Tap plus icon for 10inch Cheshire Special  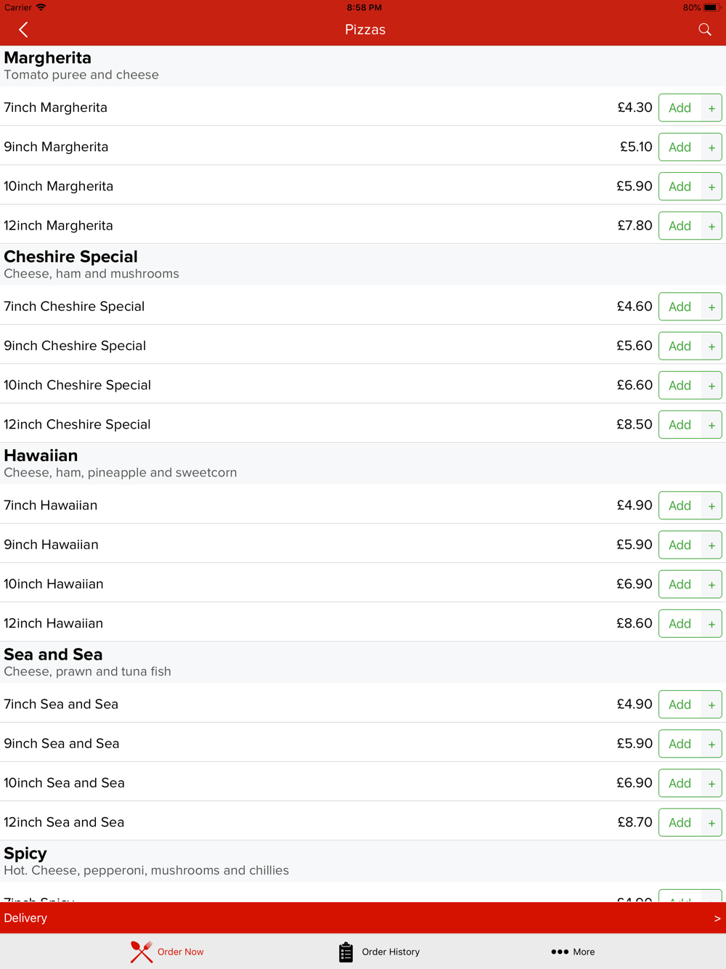click(x=711, y=386)
